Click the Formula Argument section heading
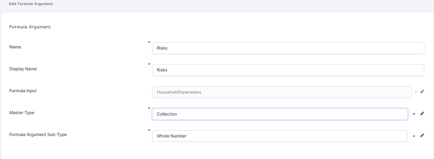 click(x=30, y=27)
